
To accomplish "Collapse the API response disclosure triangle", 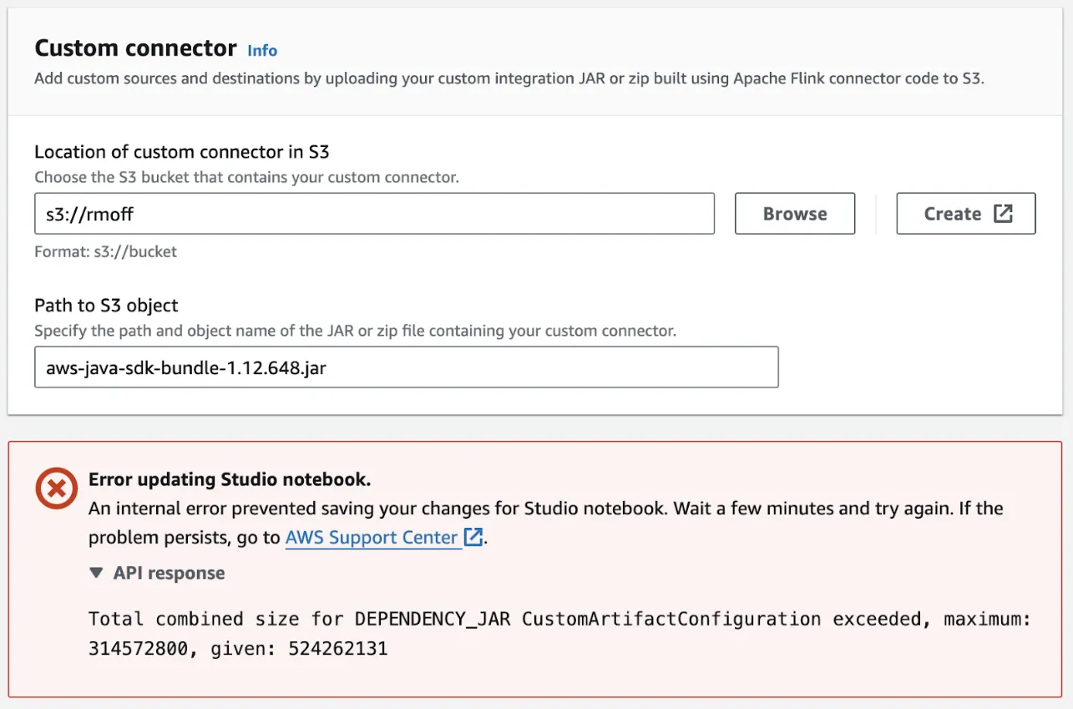I will pos(97,573).
